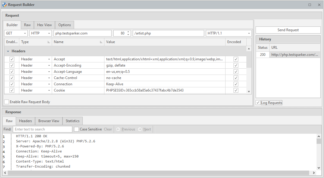Uncheck the Log Requests checkbox

click(x=258, y=102)
